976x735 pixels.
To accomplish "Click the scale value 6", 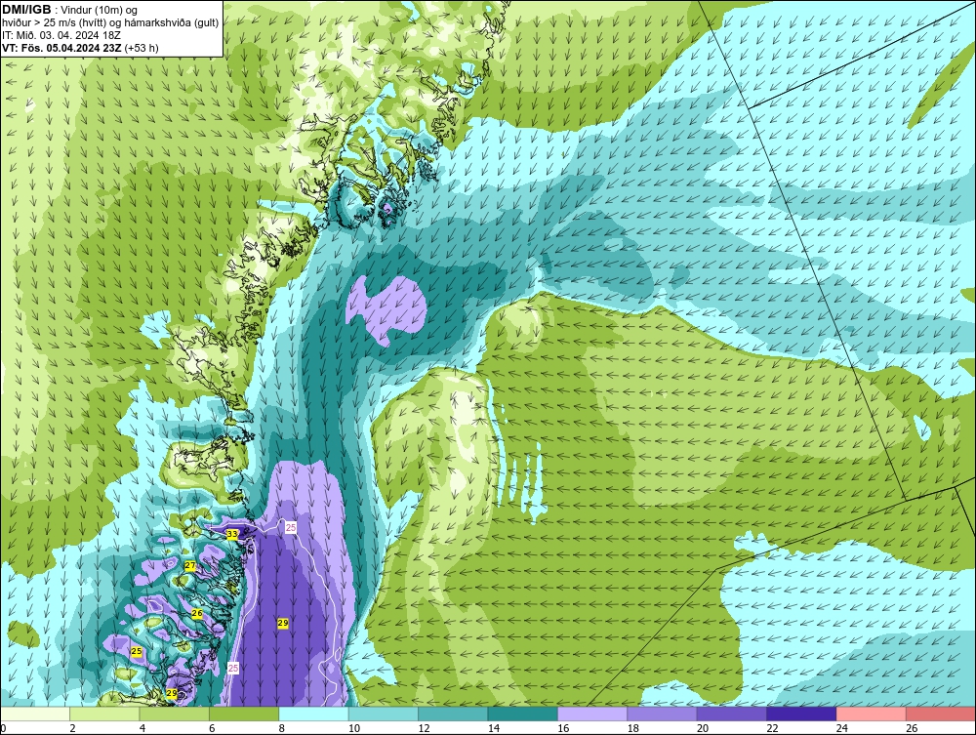I will click(212, 728).
